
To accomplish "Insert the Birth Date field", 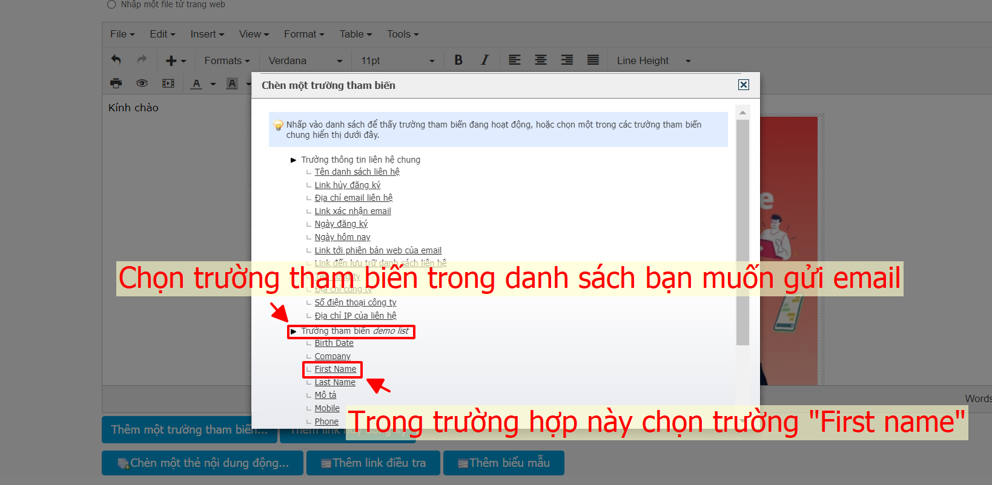I will [x=334, y=343].
